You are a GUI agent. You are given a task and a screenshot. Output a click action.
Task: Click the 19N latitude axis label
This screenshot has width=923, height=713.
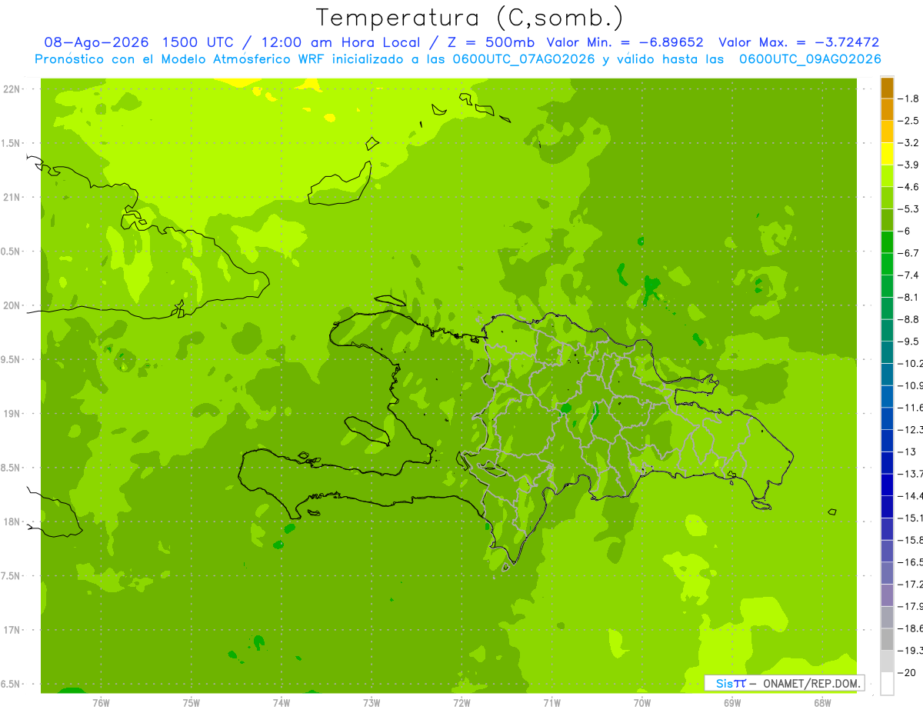(11, 414)
